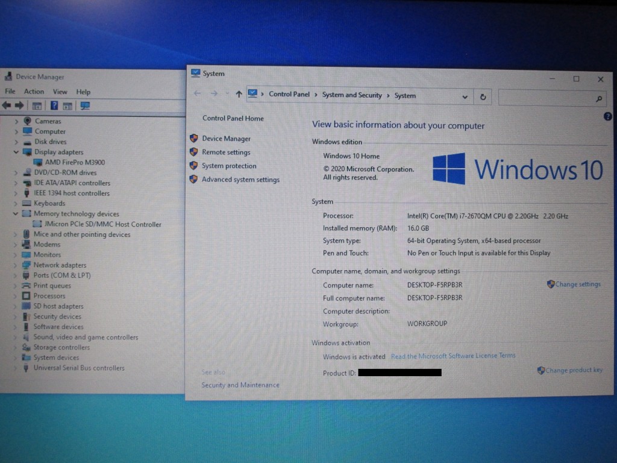The height and width of the screenshot is (463, 617).
Task: Click the AMD FirePro M3900 adapter icon
Action: [38, 162]
